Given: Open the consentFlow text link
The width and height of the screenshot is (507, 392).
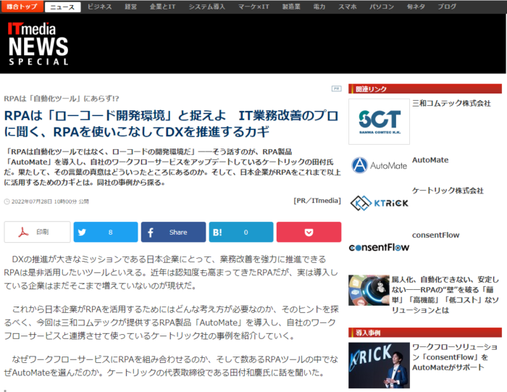Looking at the screenshot, I should (x=436, y=235).
